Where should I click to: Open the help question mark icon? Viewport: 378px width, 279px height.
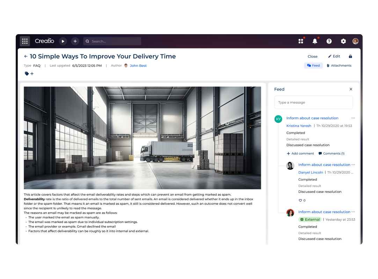329,41
